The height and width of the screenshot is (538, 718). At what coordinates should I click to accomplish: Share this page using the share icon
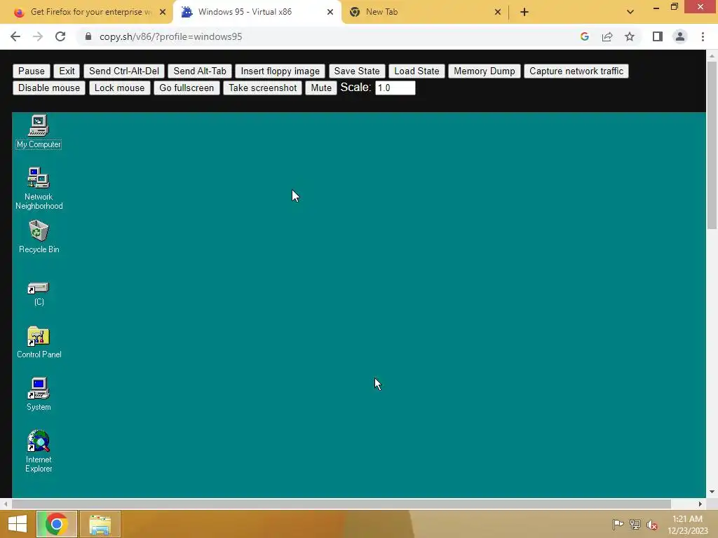coord(607,36)
